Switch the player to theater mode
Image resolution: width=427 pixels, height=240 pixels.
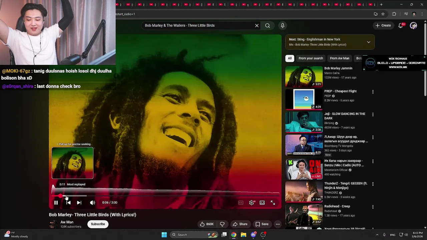pyautogui.click(x=262, y=203)
